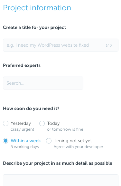Click inside the project description text area

click(x=60, y=180)
